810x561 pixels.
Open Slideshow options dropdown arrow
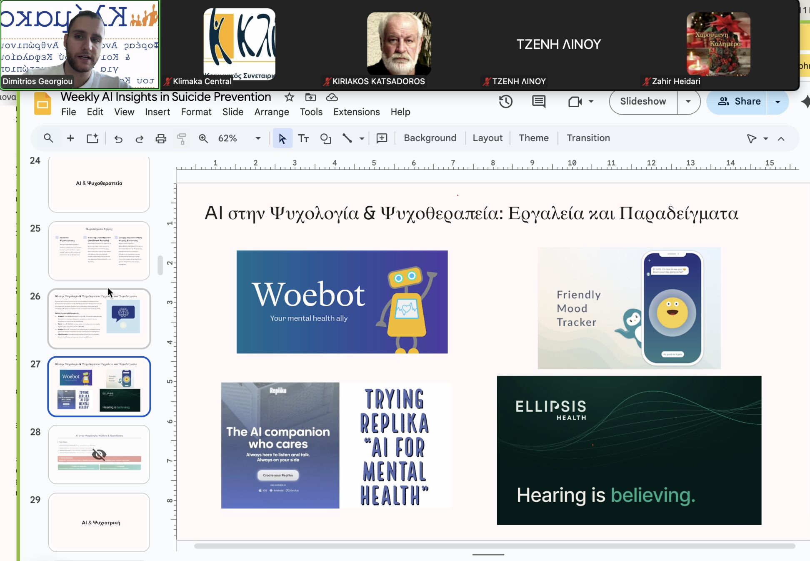pyautogui.click(x=688, y=101)
